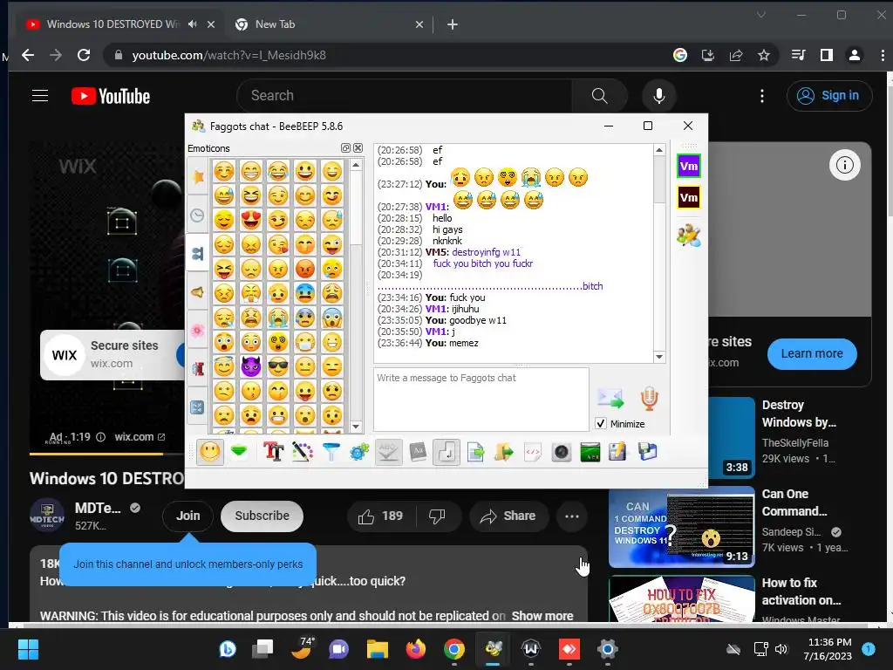Screen dimensions: 893x670
Task: Click send file document icon
Action: click(x=475, y=453)
